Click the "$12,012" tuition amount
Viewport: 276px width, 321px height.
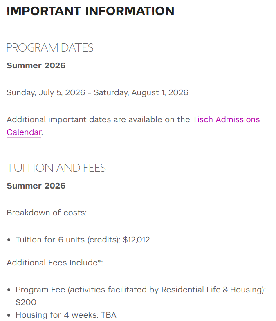pyautogui.click(x=137, y=240)
